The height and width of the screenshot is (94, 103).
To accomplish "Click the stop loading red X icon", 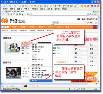I will 20,6.
